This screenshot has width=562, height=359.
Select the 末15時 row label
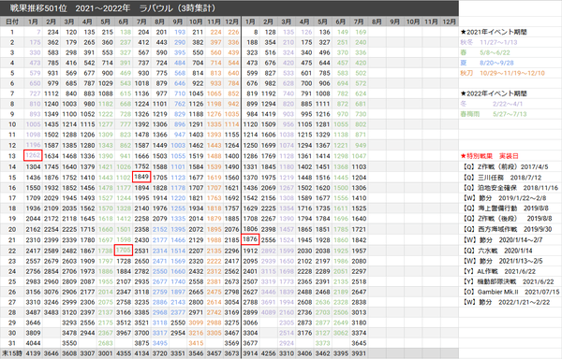pos(11,353)
